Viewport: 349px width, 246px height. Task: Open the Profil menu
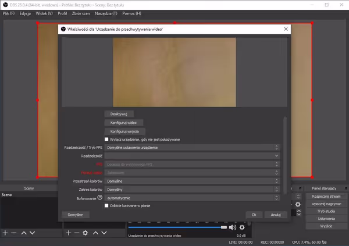[x=62, y=13]
